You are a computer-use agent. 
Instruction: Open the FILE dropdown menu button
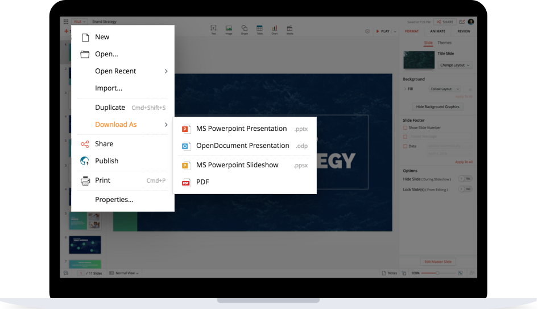coord(80,22)
